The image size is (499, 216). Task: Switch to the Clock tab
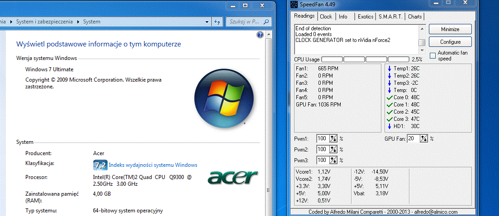tap(326, 17)
